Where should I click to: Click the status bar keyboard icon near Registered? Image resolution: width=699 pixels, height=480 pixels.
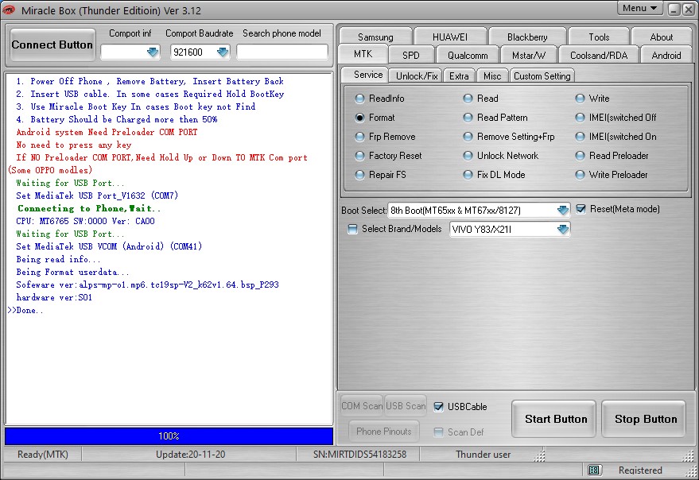pos(593,470)
